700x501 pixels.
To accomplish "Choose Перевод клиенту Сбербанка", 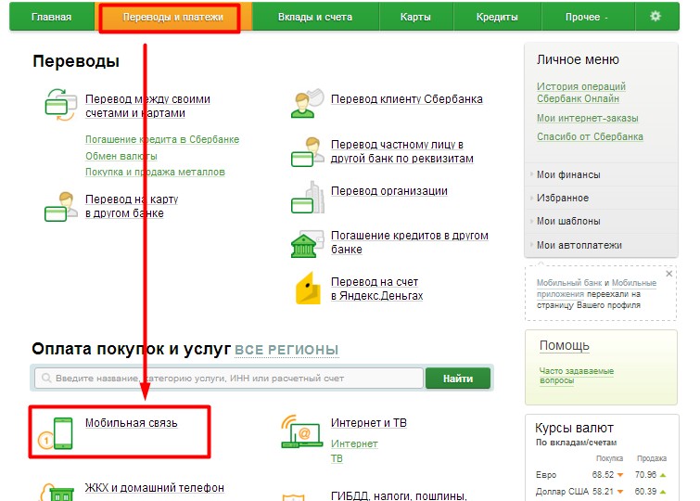I will (x=407, y=98).
